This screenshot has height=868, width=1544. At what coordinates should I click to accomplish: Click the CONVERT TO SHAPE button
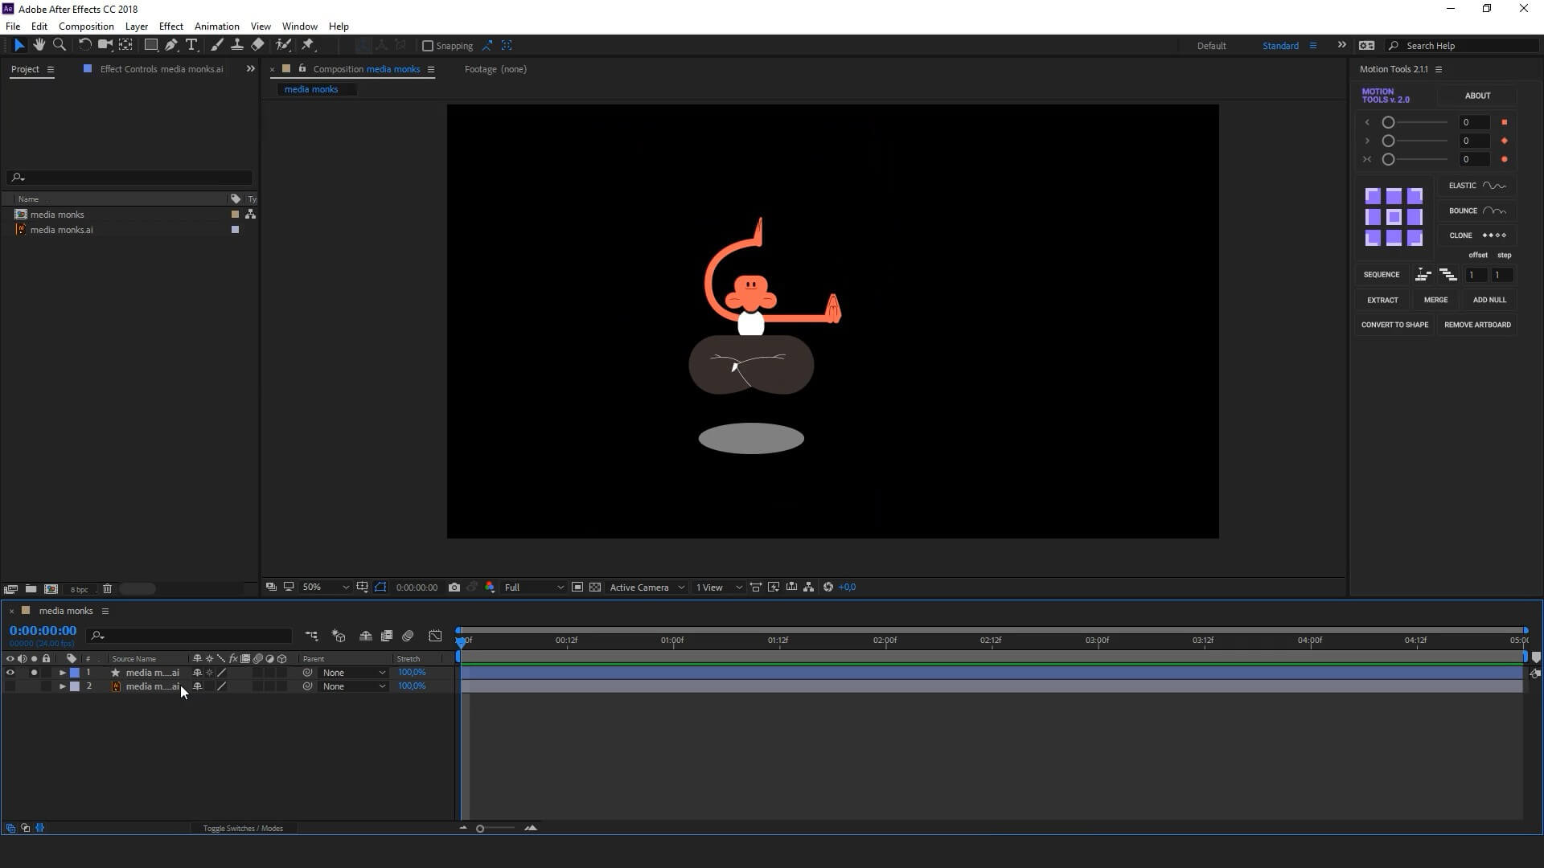coord(1394,325)
